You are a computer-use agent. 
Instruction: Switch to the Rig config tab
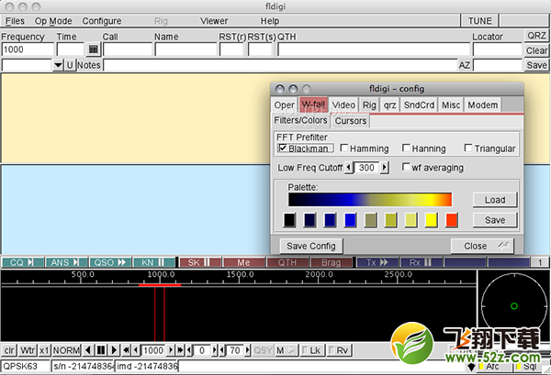[369, 105]
